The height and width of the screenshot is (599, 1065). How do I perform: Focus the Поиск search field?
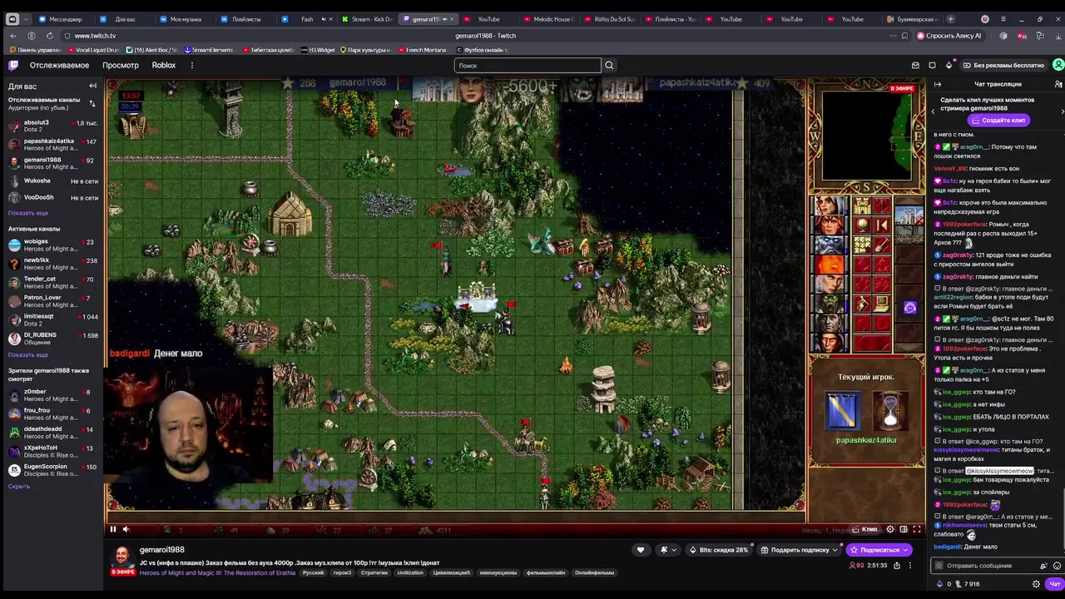(528, 65)
